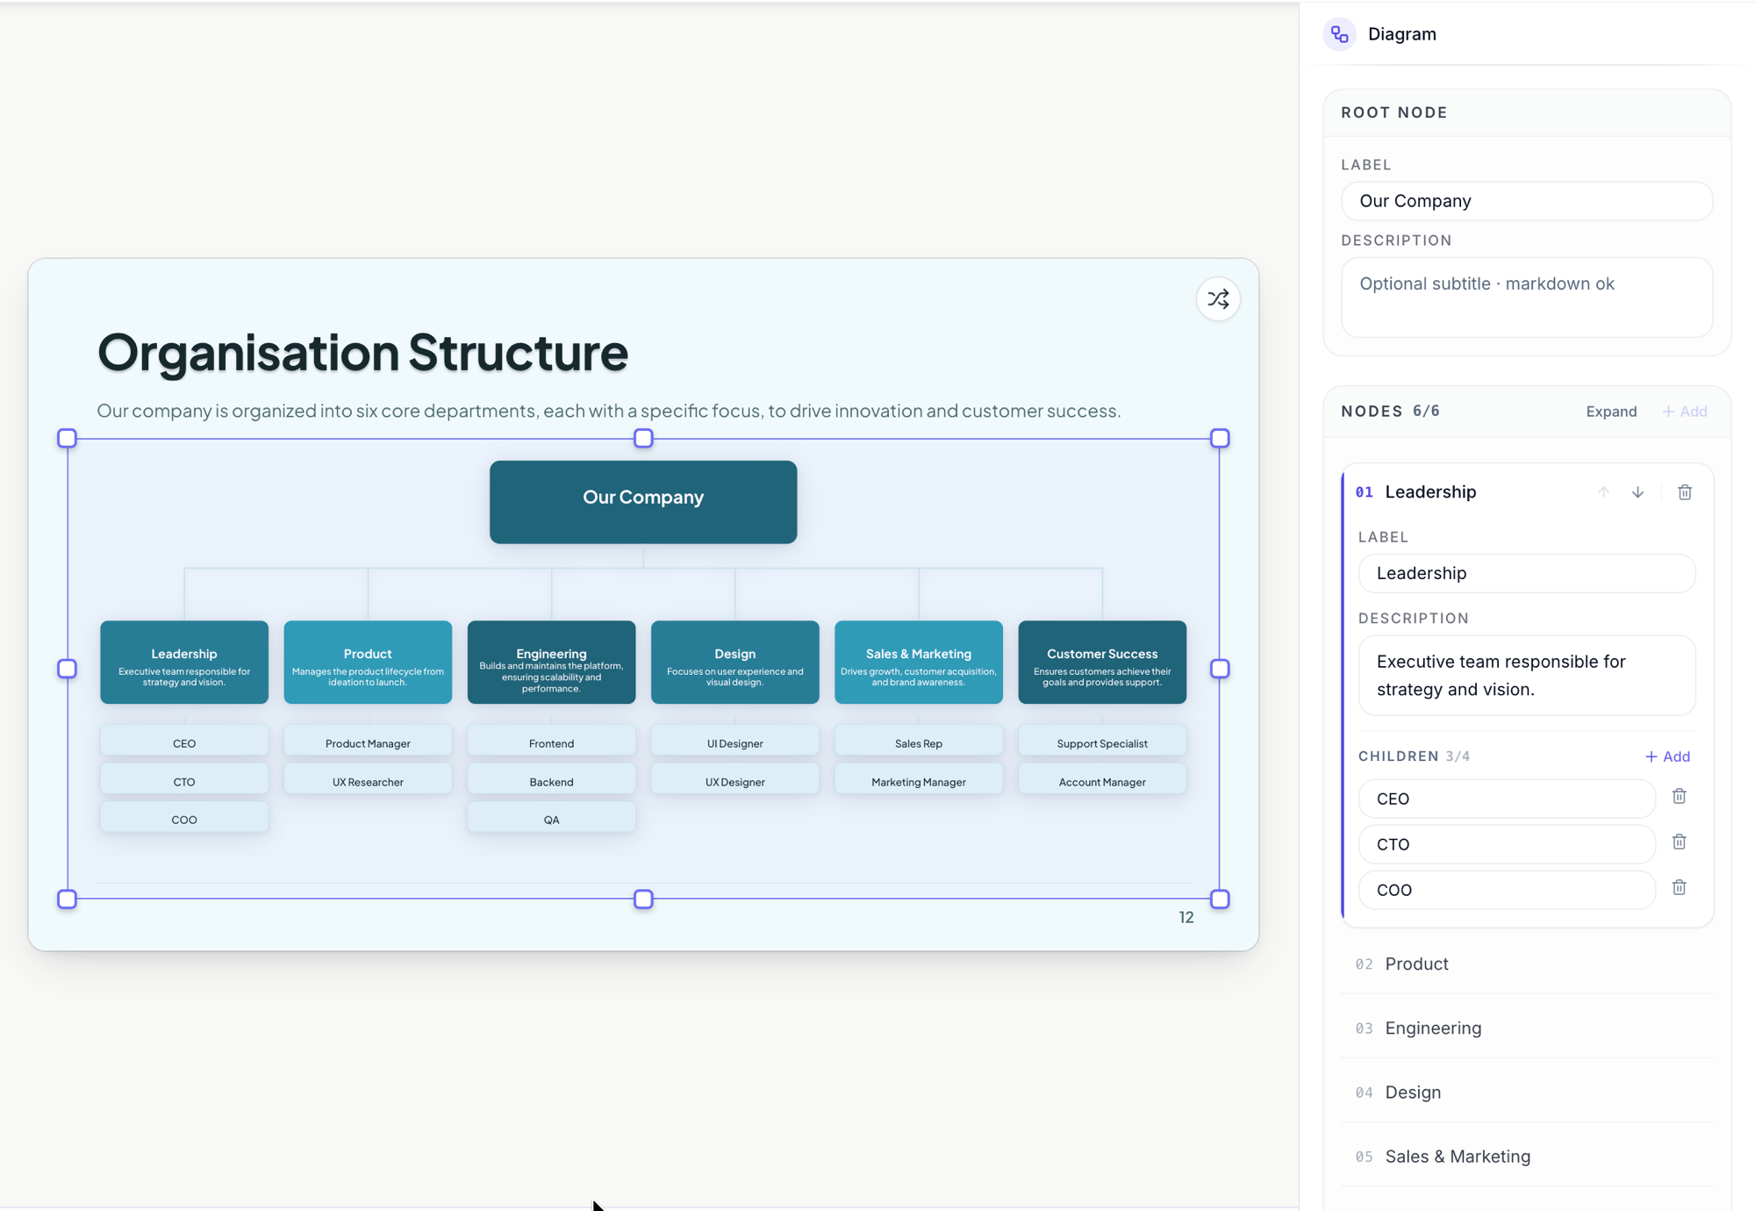This screenshot has width=1755, height=1211.
Task: Click the top-center selection handle
Action: [x=643, y=438]
